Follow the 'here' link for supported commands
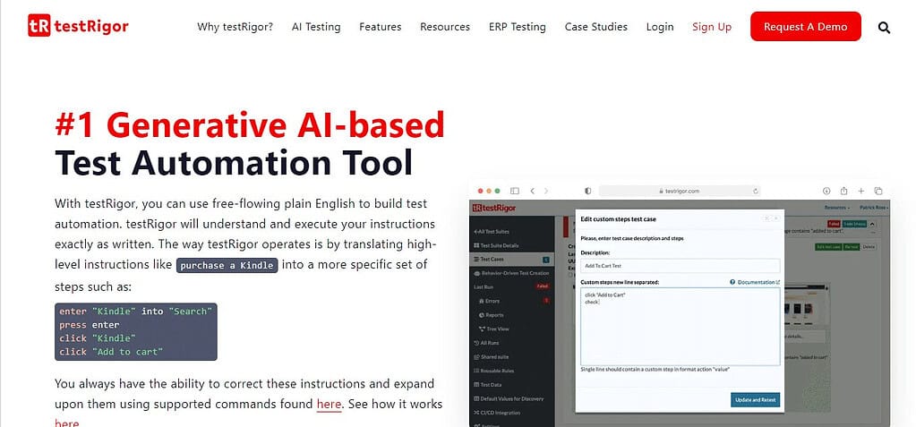 pyautogui.click(x=329, y=405)
